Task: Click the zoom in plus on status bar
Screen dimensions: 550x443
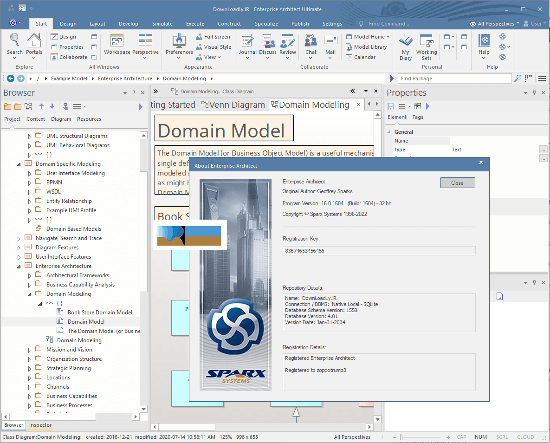Action: (448, 437)
